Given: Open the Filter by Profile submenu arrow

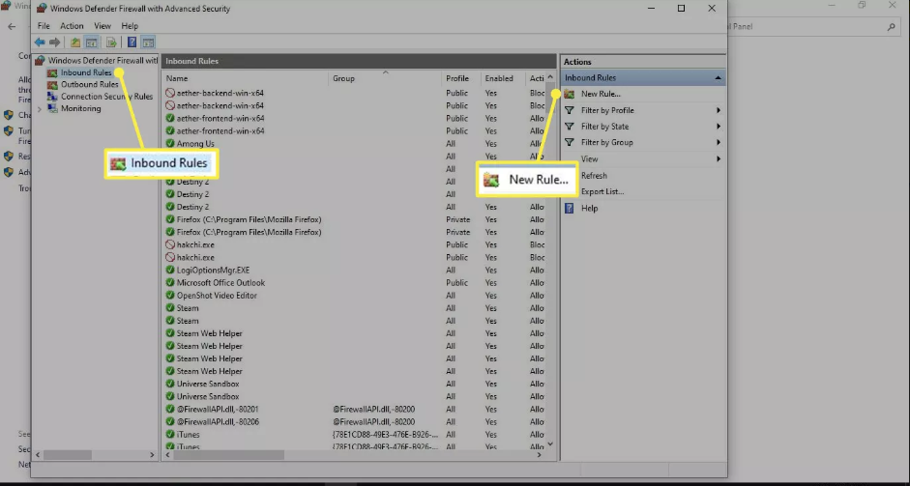Looking at the screenshot, I should point(719,110).
